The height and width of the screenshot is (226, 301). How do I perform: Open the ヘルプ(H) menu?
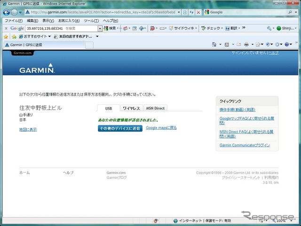pos(111,21)
